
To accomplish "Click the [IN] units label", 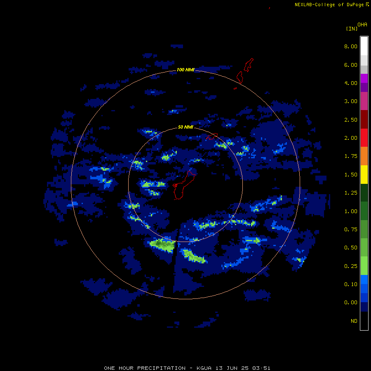I will 352,29.
